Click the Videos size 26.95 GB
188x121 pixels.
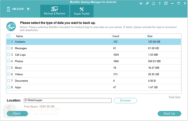click(x=154, y=74)
